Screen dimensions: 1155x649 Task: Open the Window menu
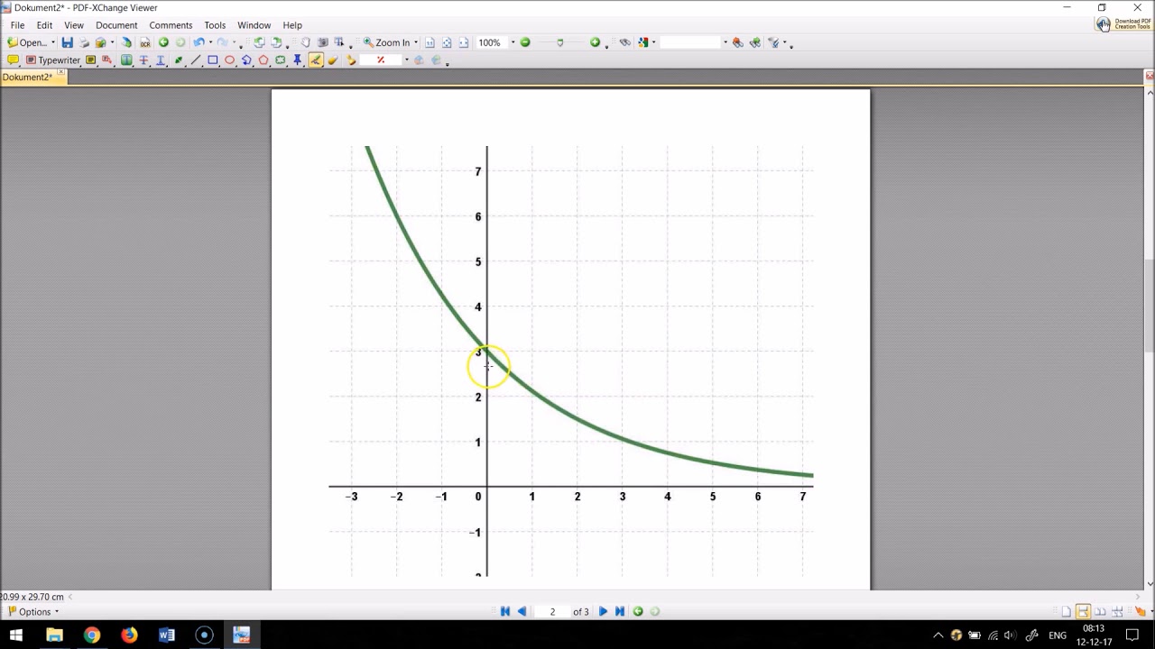[254, 25]
